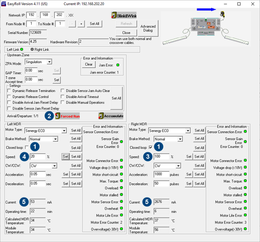The image size is (260, 242).
Task: Click Set All for Right MDR Motor Type
Action: tap(199, 131)
